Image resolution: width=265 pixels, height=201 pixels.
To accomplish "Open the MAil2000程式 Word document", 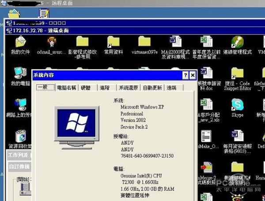I will pyautogui.click(x=175, y=42).
